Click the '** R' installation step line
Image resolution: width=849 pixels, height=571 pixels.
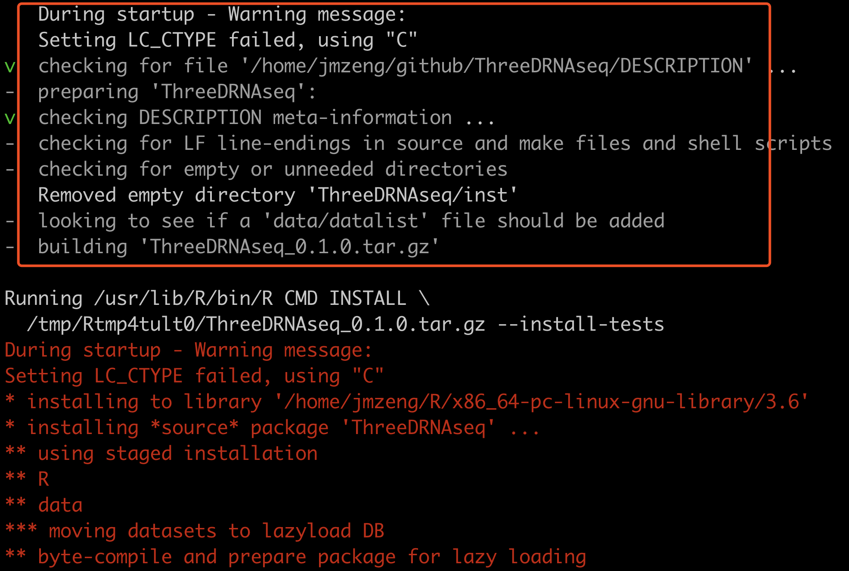click(x=27, y=479)
